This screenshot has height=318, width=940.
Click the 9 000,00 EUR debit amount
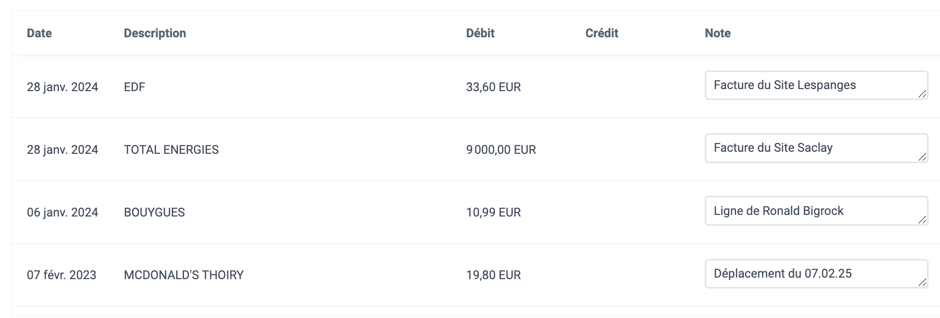[x=501, y=150]
